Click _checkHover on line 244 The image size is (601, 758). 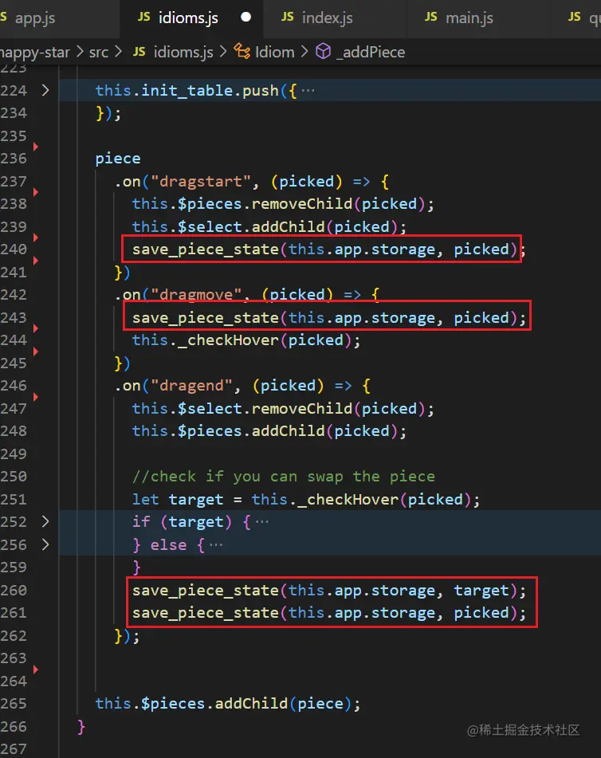pyautogui.click(x=228, y=340)
